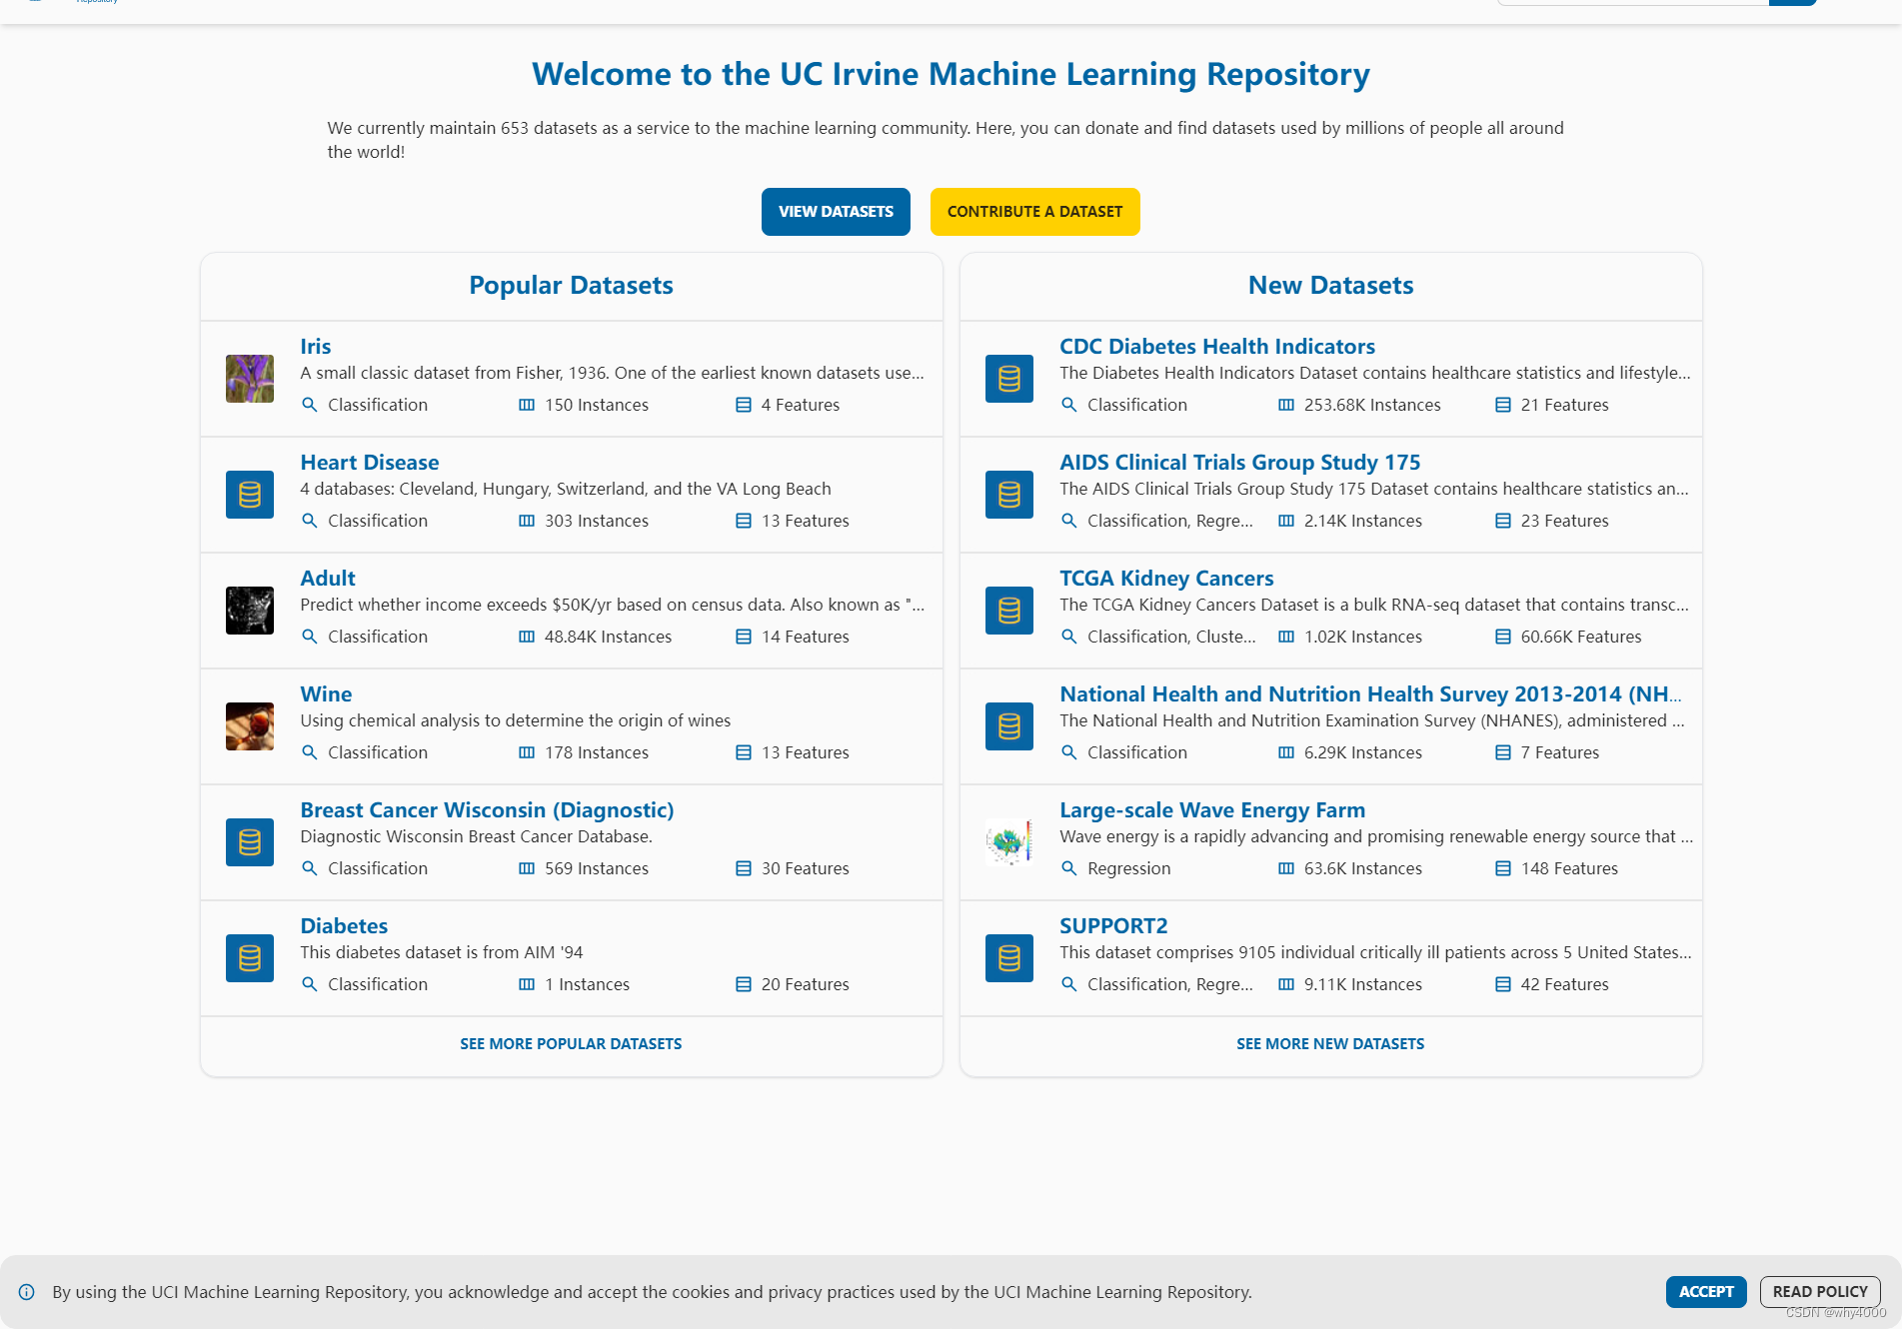
Task: Click the TCGA Kidney Cancers database icon
Action: coord(1009,611)
